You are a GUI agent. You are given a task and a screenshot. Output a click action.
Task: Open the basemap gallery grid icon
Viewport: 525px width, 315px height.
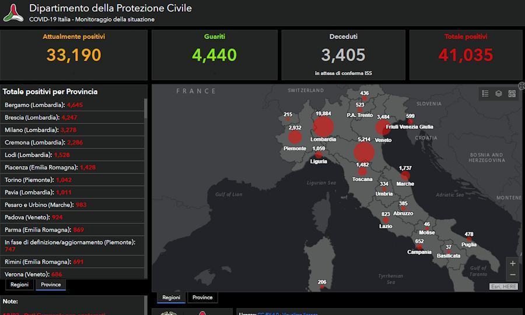(512, 94)
